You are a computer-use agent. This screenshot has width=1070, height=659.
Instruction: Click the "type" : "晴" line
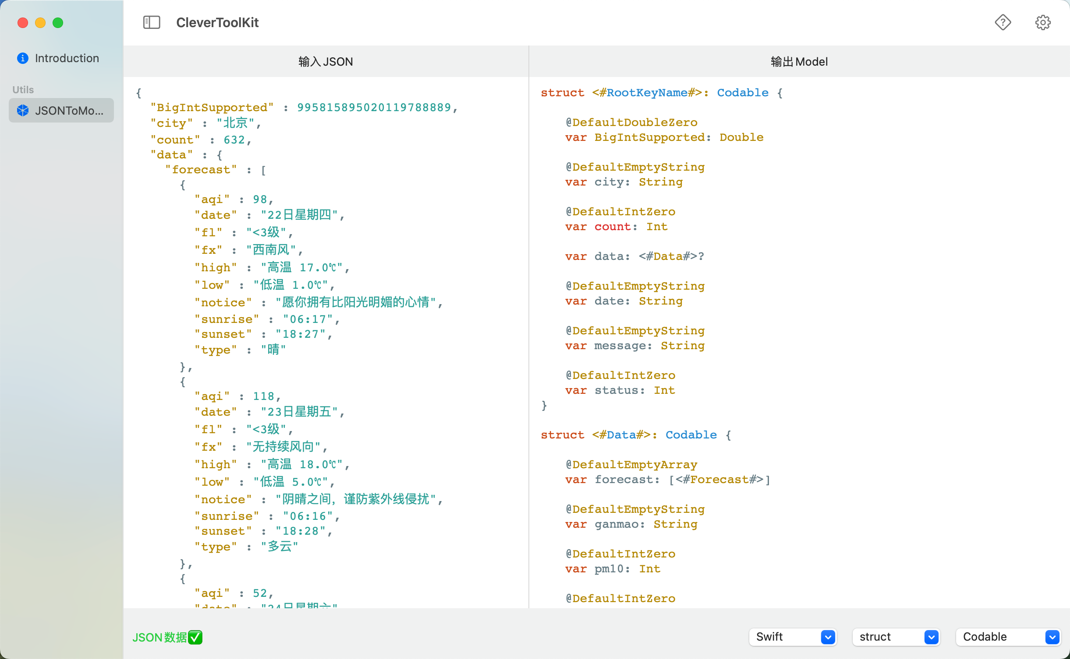click(x=240, y=350)
